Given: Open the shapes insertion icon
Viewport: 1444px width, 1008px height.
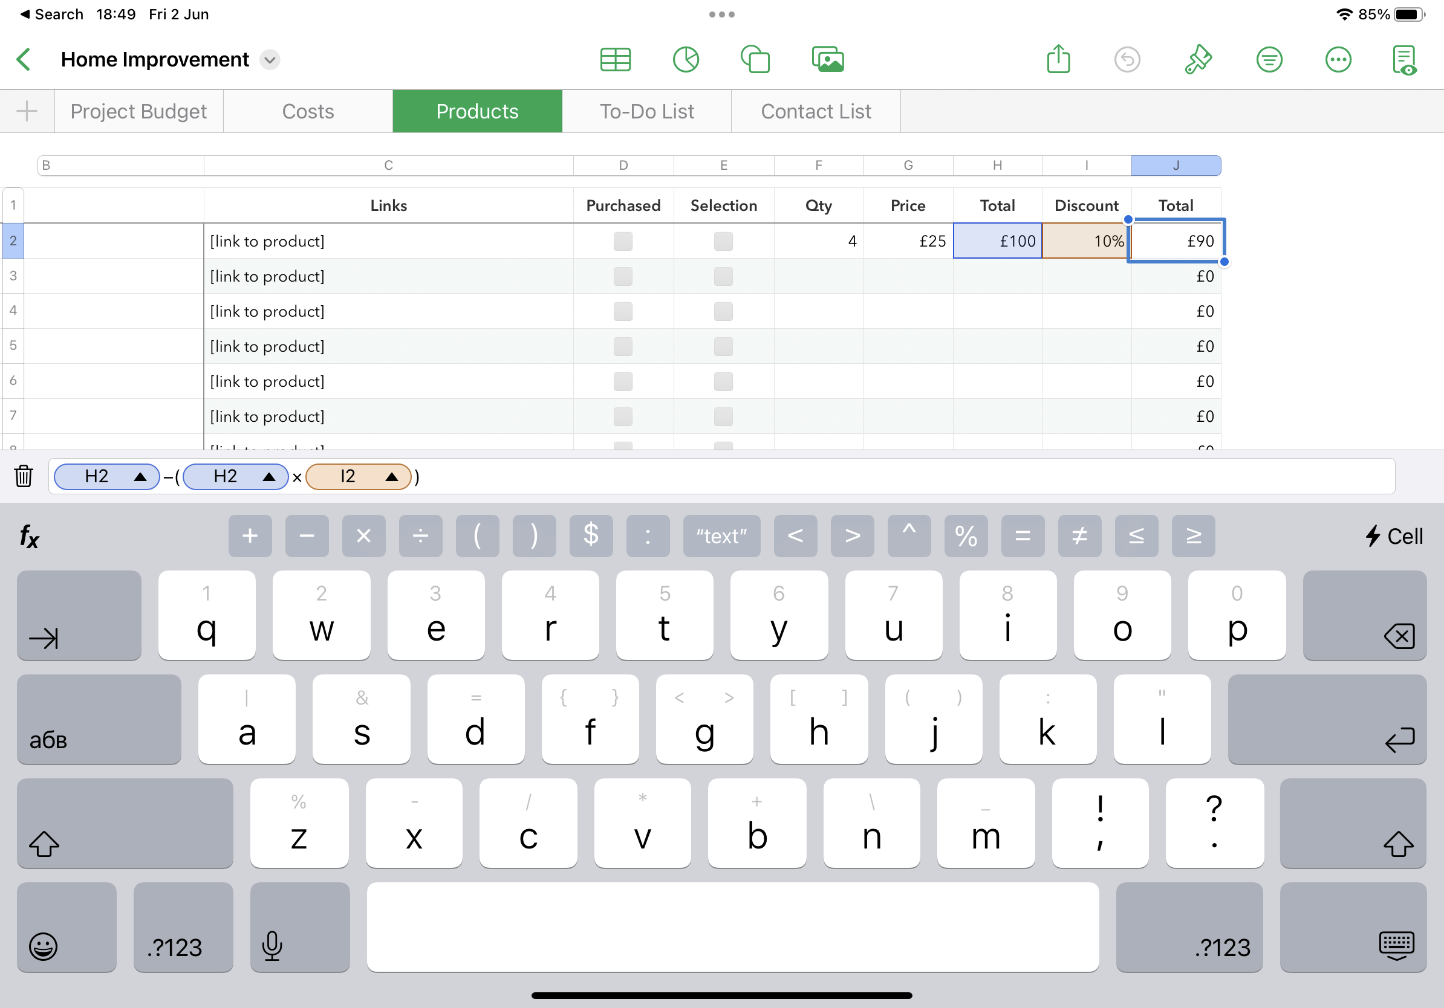Looking at the screenshot, I should [x=755, y=60].
